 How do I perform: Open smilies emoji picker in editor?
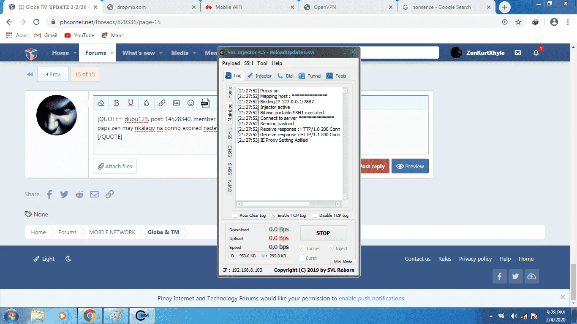coord(191,103)
